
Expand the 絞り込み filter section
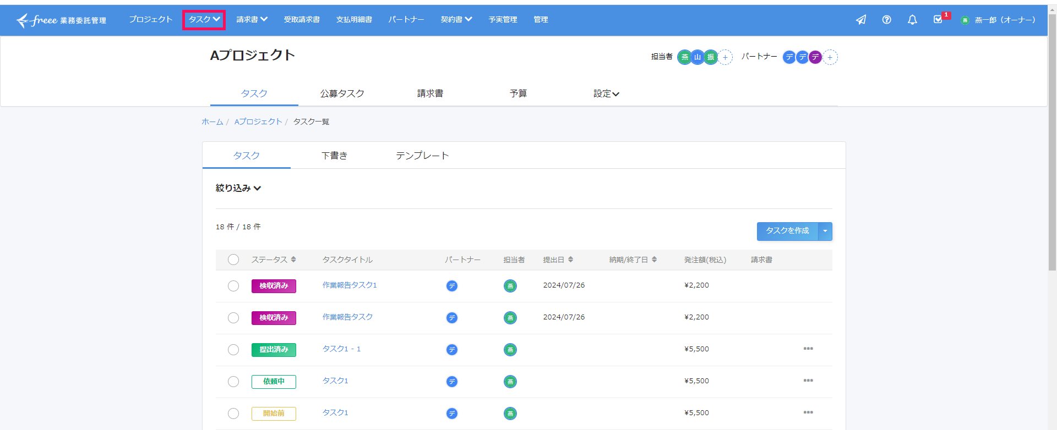click(238, 188)
